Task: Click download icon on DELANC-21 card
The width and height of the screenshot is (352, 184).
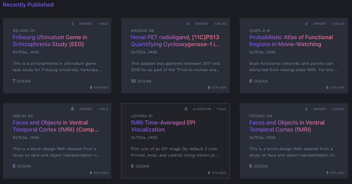Action: click(x=72, y=24)
